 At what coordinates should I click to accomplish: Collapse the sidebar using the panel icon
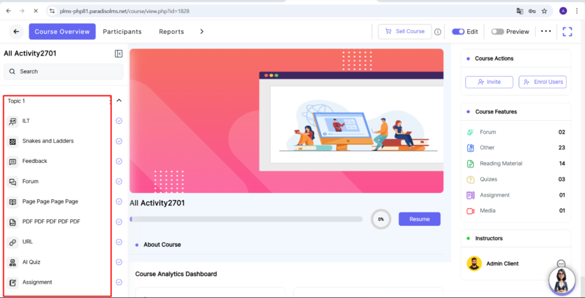[118, 54]
